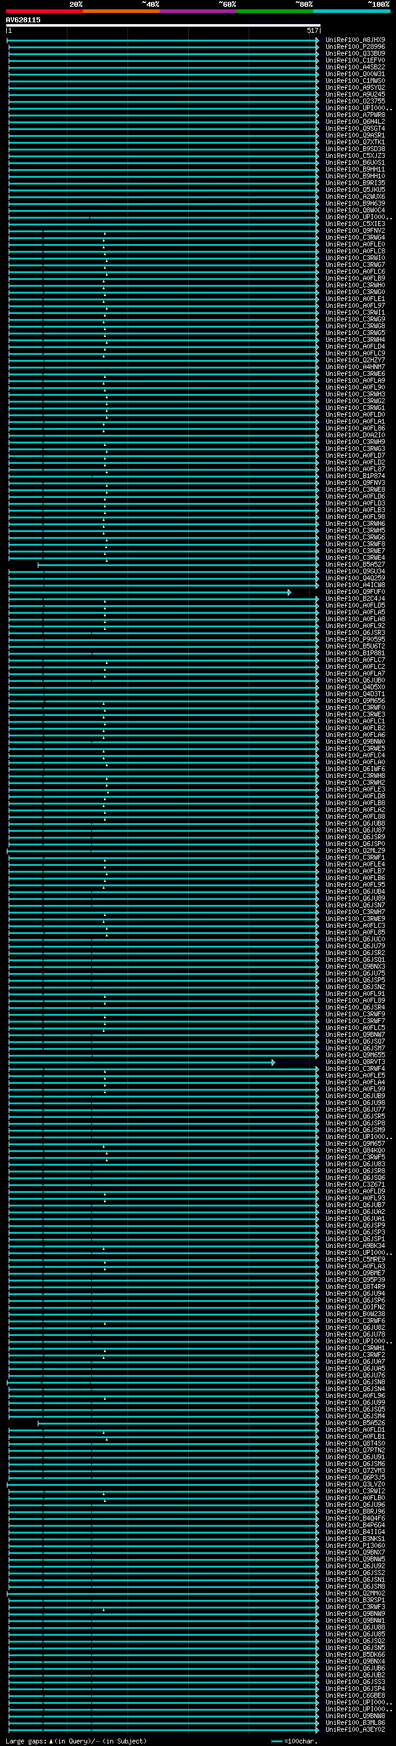The image size is (396, 1746).
Task: Select the UniRef100_B1P881 label
Action: click(x=355, y=653)
